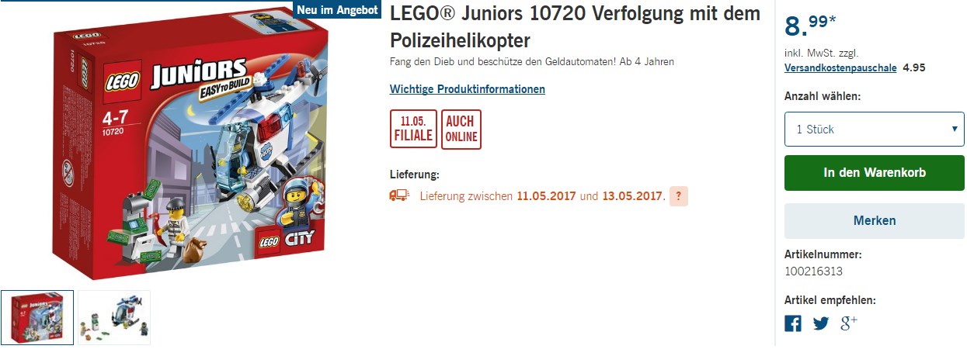
Task: Open Versandkostenpauschale shipping cost link
Action: click(x=840, y=67)
